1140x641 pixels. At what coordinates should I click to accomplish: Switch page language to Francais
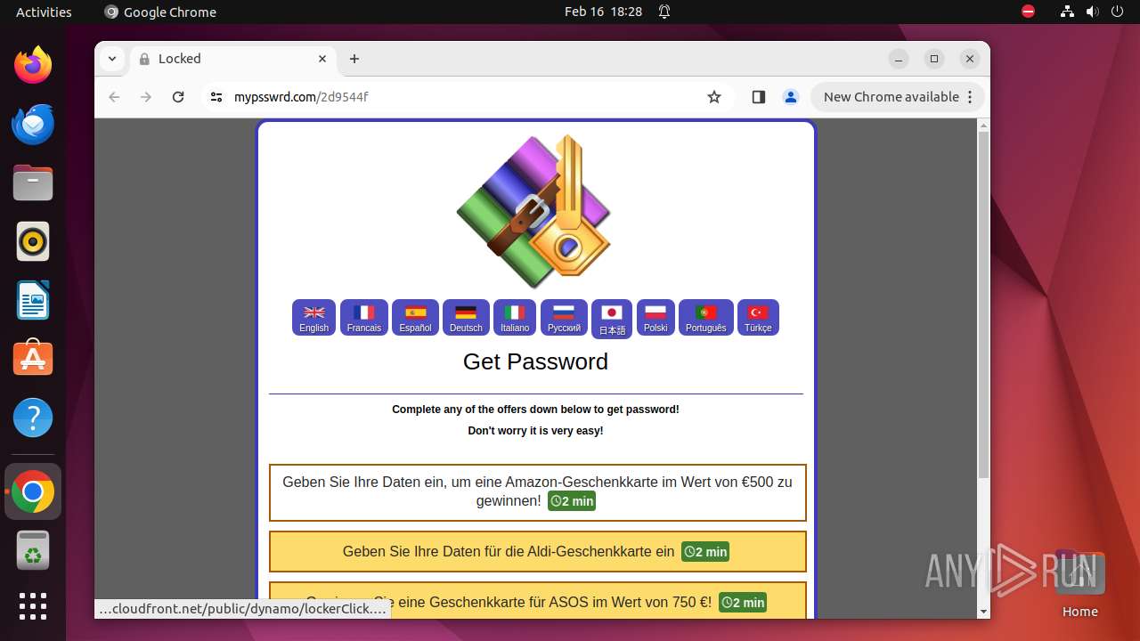pyautogui.click(x=364, y=318)
